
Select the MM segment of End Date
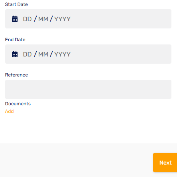pos(43,54)
